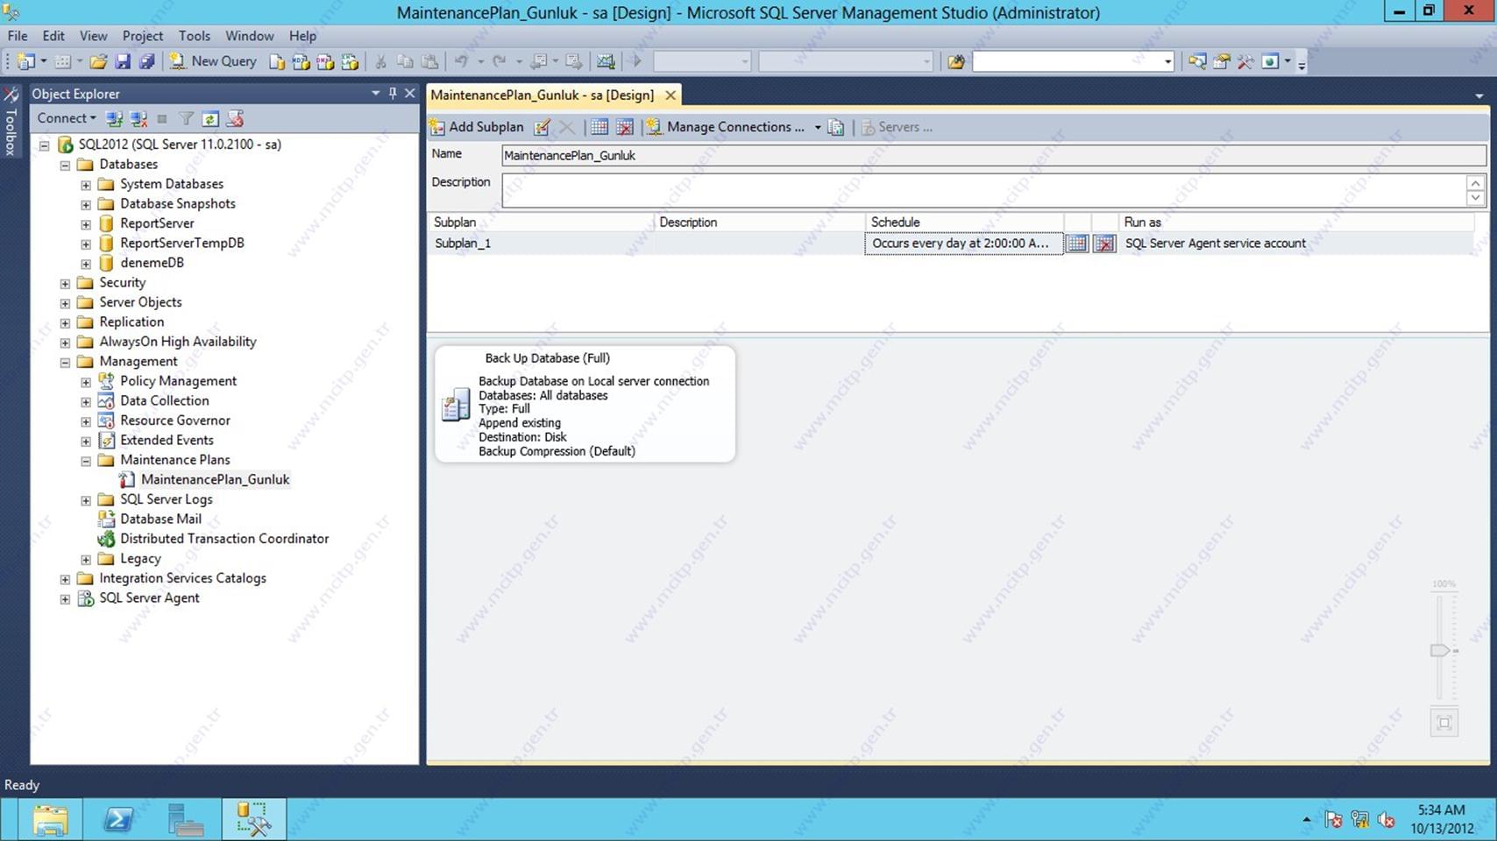
Task: Click the Activity Monitor toolbar icon
Action: 606,61
